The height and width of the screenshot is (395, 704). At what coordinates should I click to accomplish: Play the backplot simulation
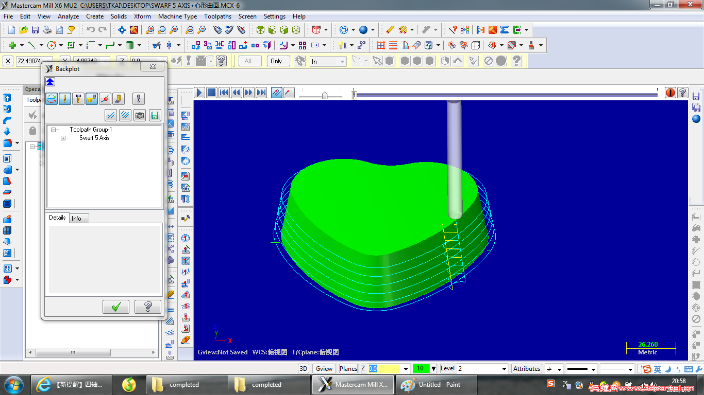coord(199,93)
